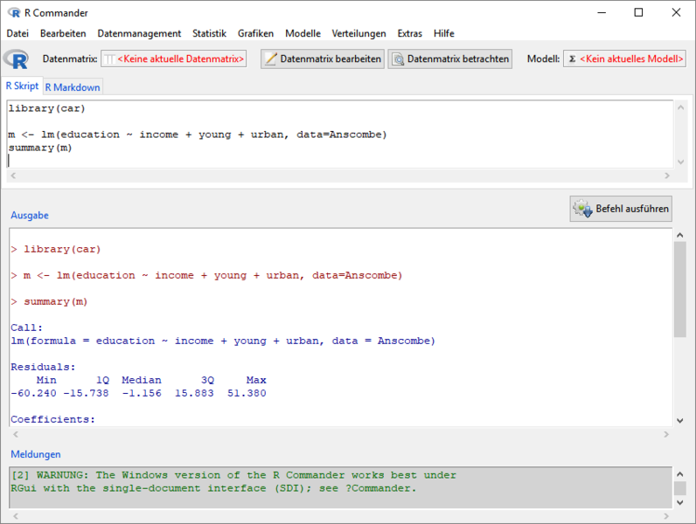Viewport: 696px width, 524px height.
Task: Open the Grafiken menu
Action: coord(255,33)
